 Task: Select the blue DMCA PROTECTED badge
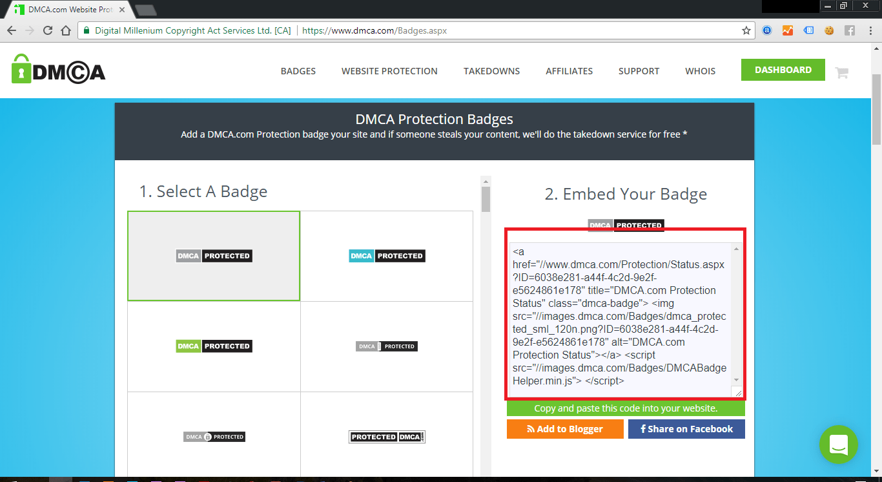point(387,255)
